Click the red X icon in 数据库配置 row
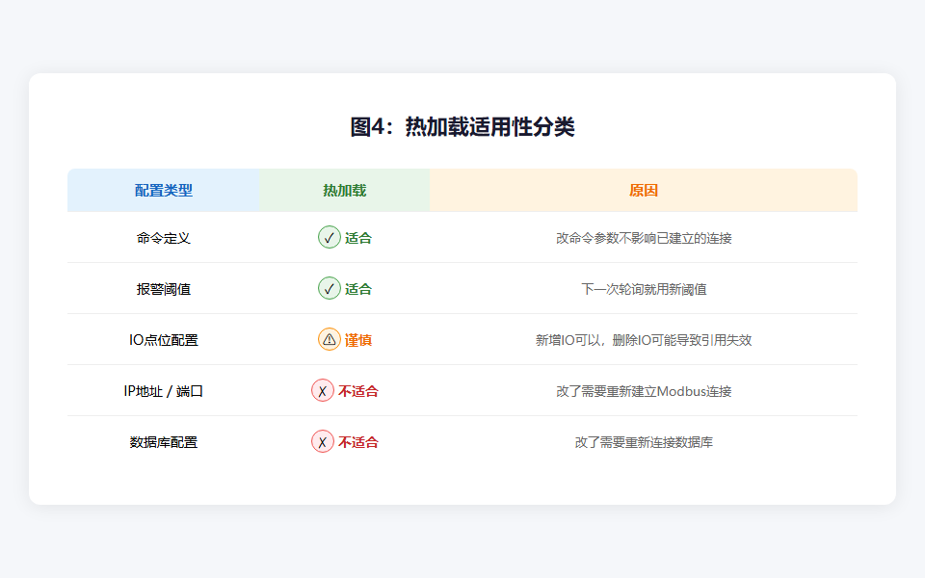Image resolution: width=925 pixels, height=578 pixels. click(x=323, y=442)
